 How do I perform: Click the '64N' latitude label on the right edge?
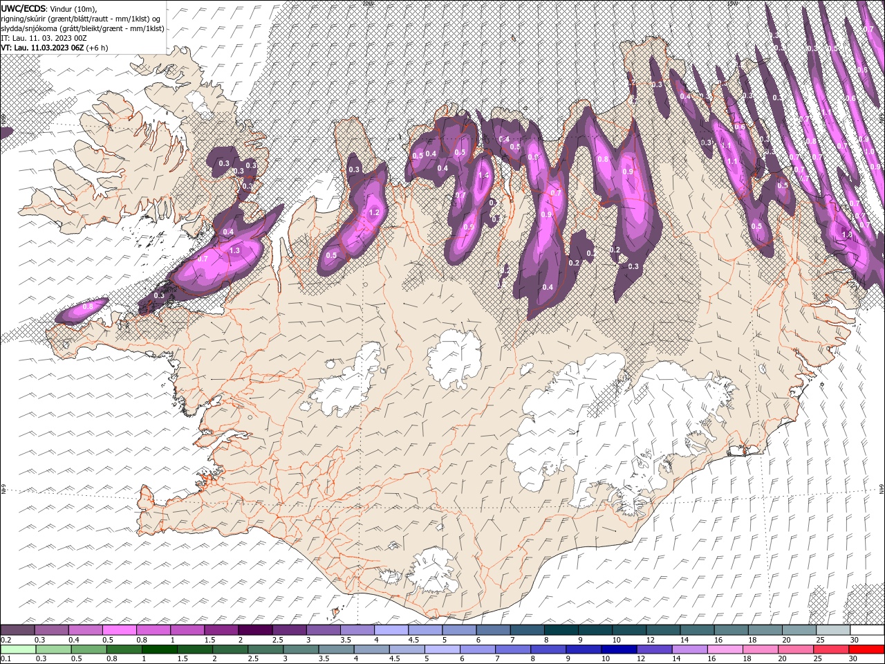point(882,490)
